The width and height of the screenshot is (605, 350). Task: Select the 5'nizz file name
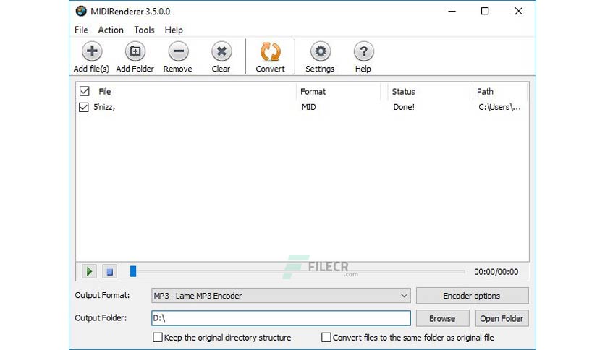[x=104, y=107]
